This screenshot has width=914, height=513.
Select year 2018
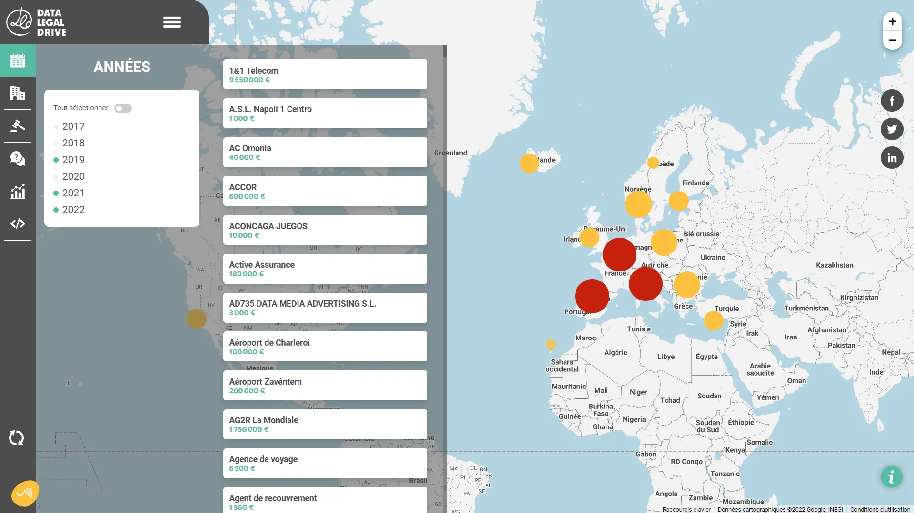(x=69, y=143)
